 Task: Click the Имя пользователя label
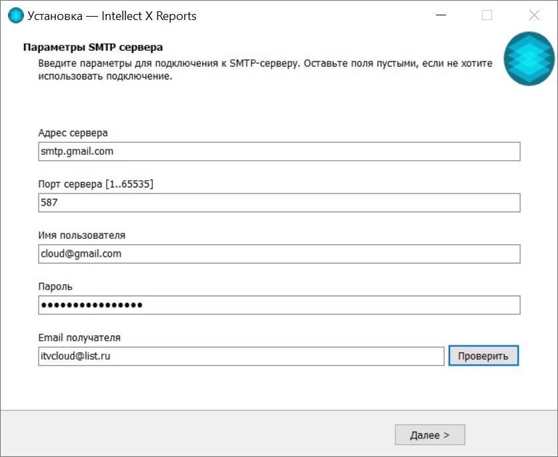(82, 236)
